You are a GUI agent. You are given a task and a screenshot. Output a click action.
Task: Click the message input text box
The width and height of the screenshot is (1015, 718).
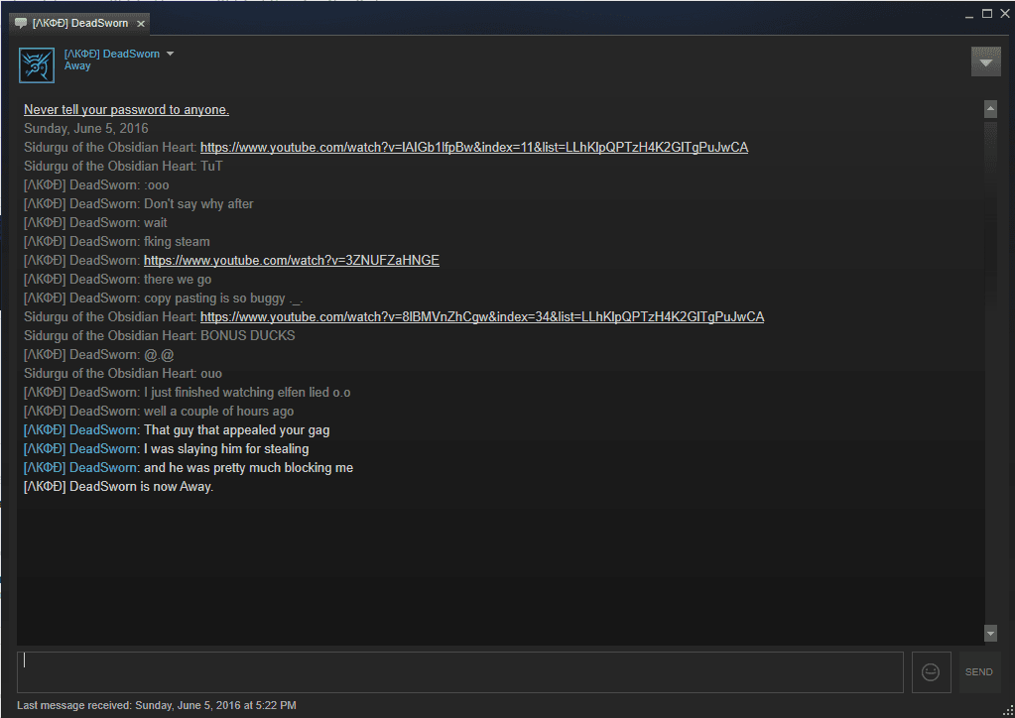pos(460,672)
